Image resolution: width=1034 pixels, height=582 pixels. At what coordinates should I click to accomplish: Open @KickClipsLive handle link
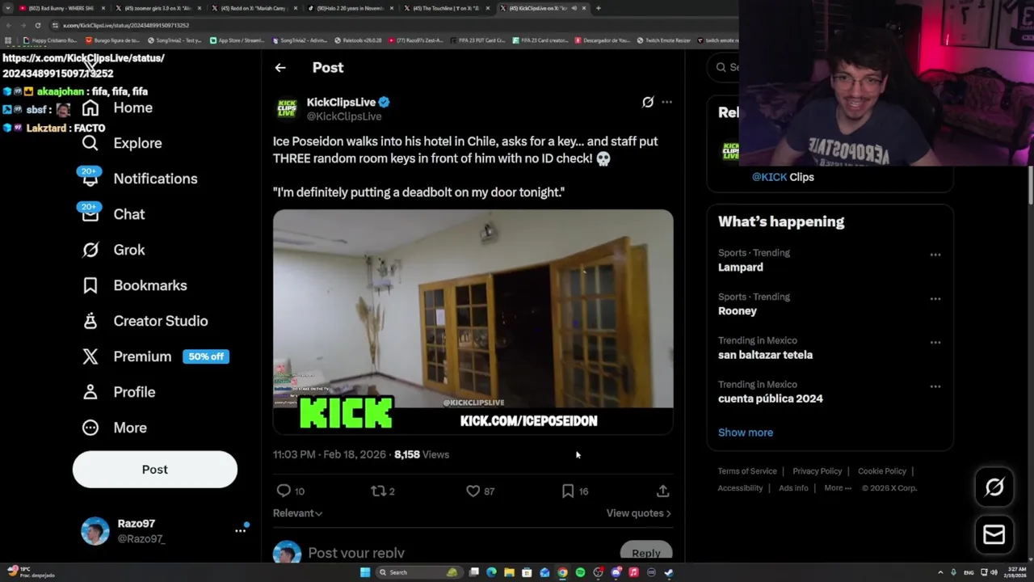(x=344, y=116)
